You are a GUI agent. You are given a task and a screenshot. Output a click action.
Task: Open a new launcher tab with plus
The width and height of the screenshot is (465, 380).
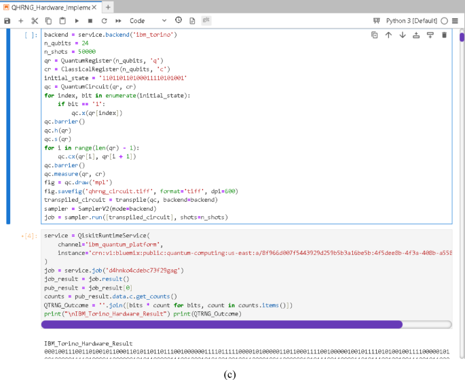click(109, 6)
